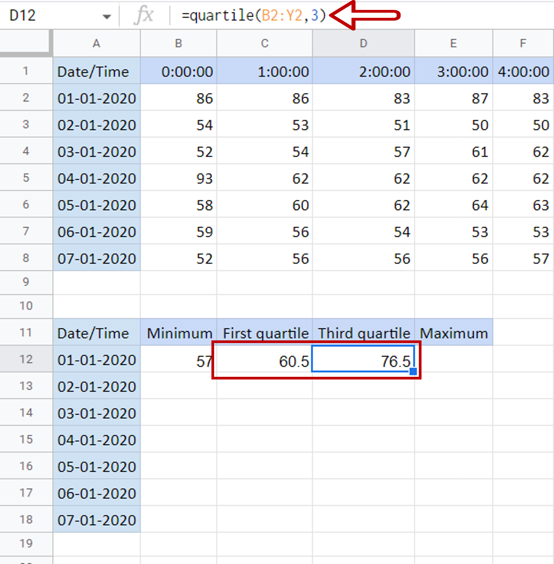This screenshot has width=554, height=564.
Task: Select cell C3 containing 53
Action: pos(264,124)
